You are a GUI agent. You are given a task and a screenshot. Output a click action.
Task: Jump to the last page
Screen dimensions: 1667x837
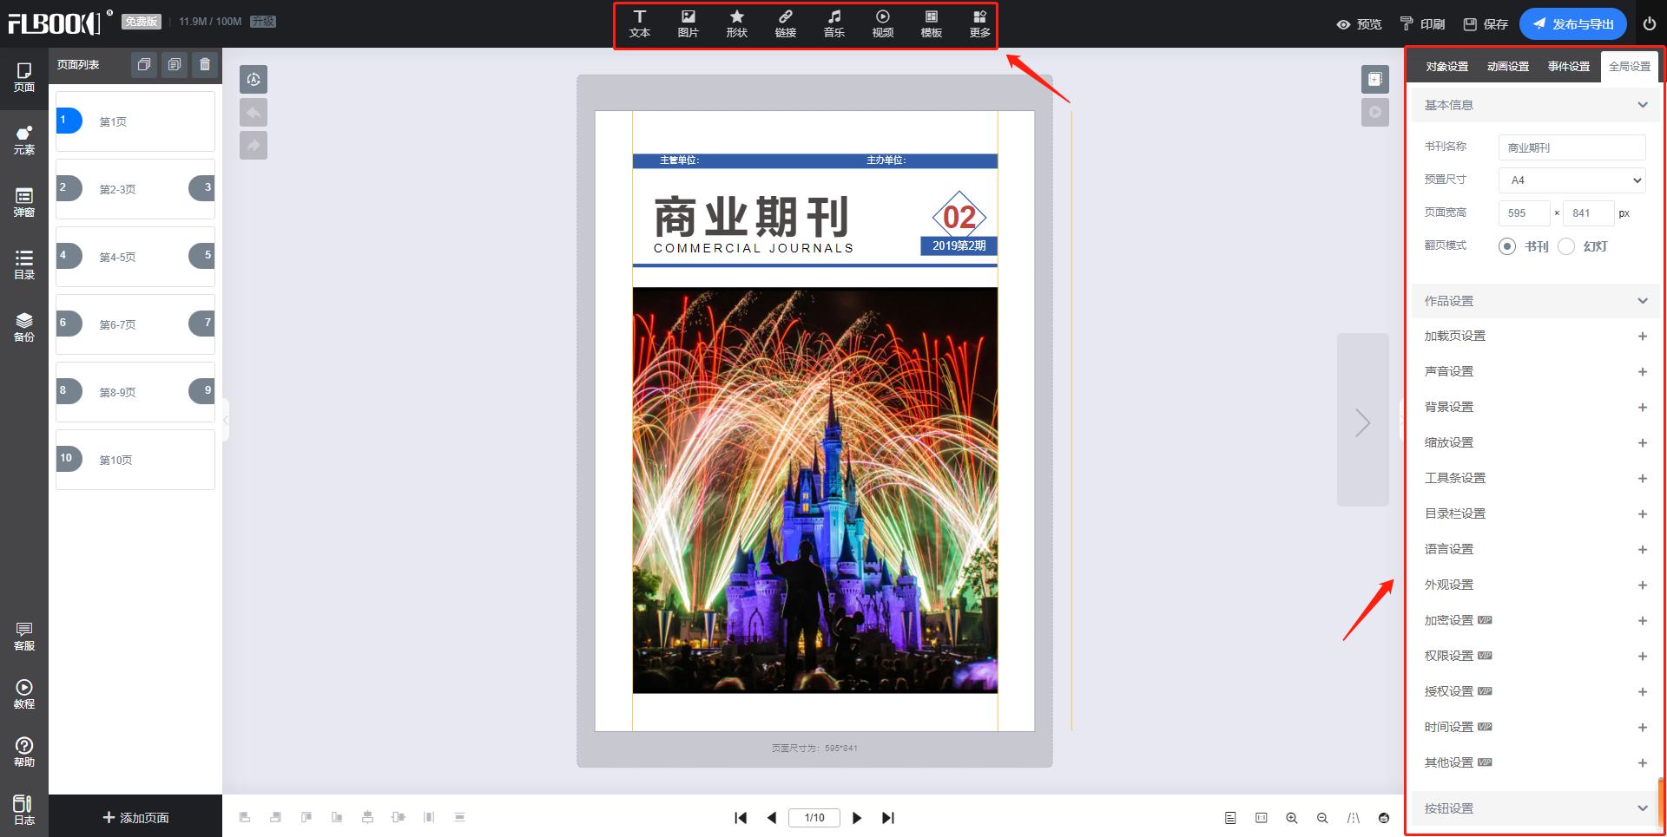click(x=887, y=818)
